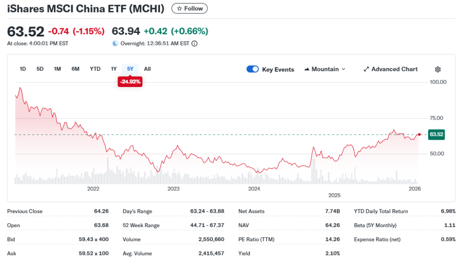Select the YTD range tab

[x=95, y=69]
